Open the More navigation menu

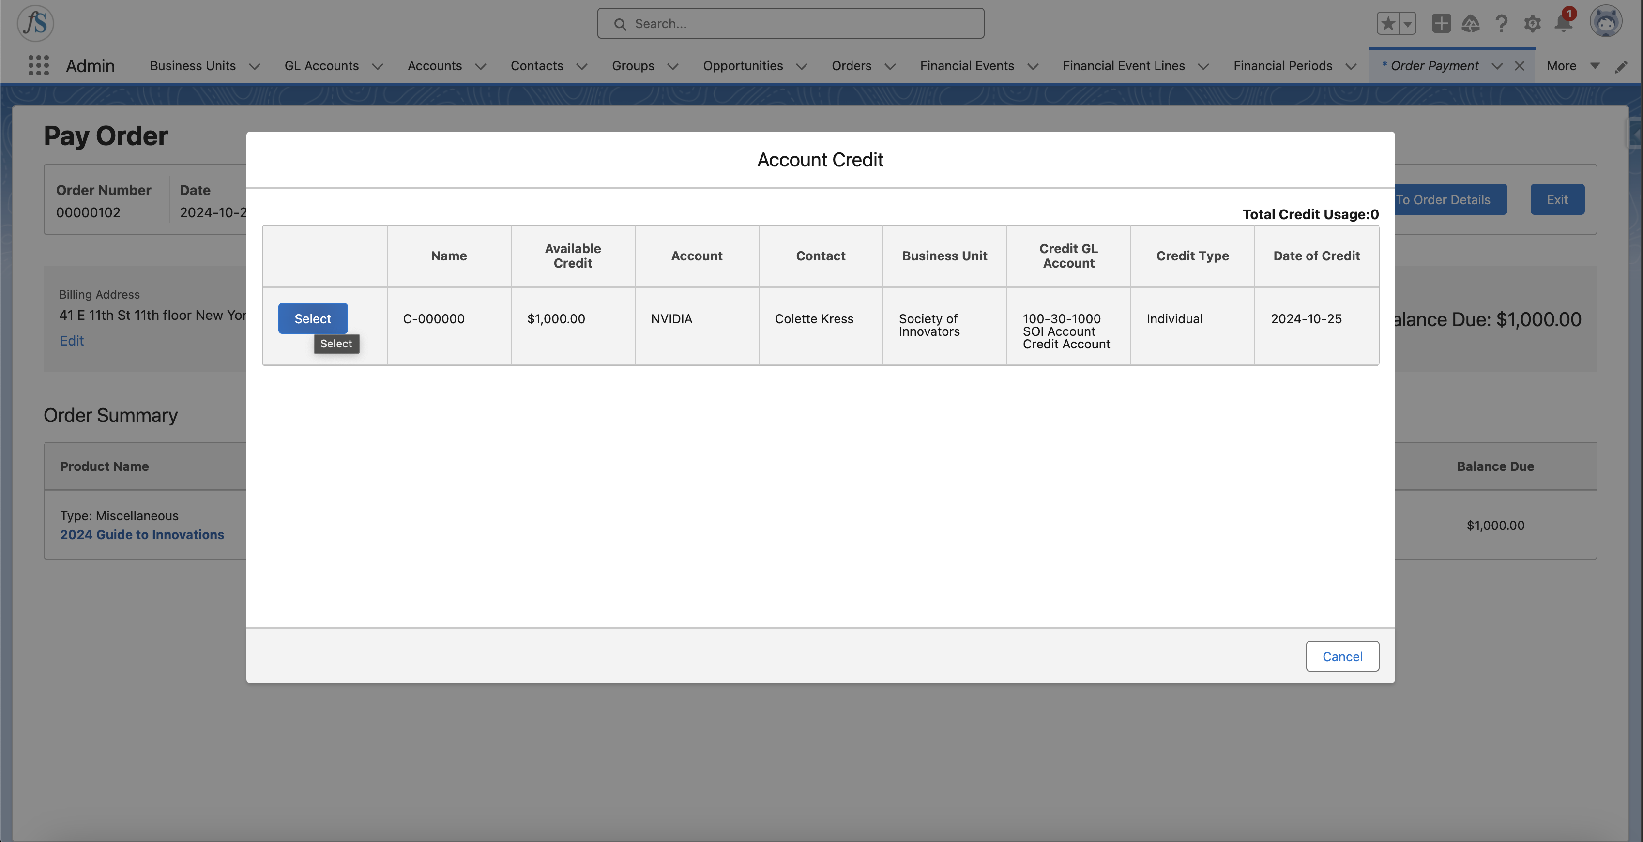[1573, 66]
